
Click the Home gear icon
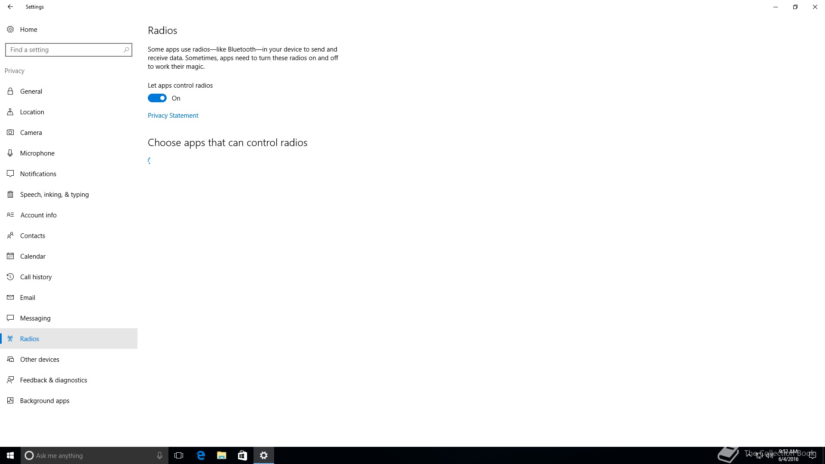tap(10, 30)
